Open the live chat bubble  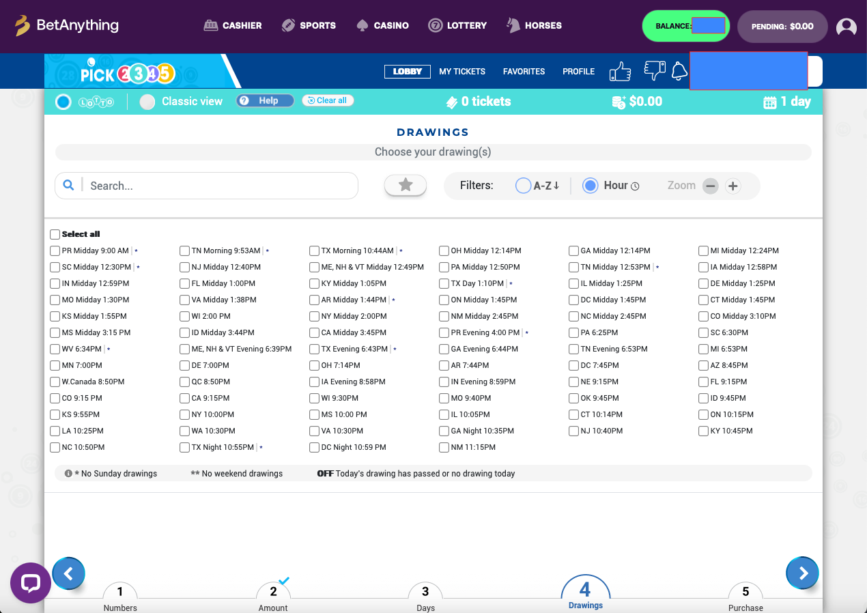(x=31, y=583)
